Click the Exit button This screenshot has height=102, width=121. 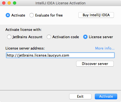(x=80, y=96)
